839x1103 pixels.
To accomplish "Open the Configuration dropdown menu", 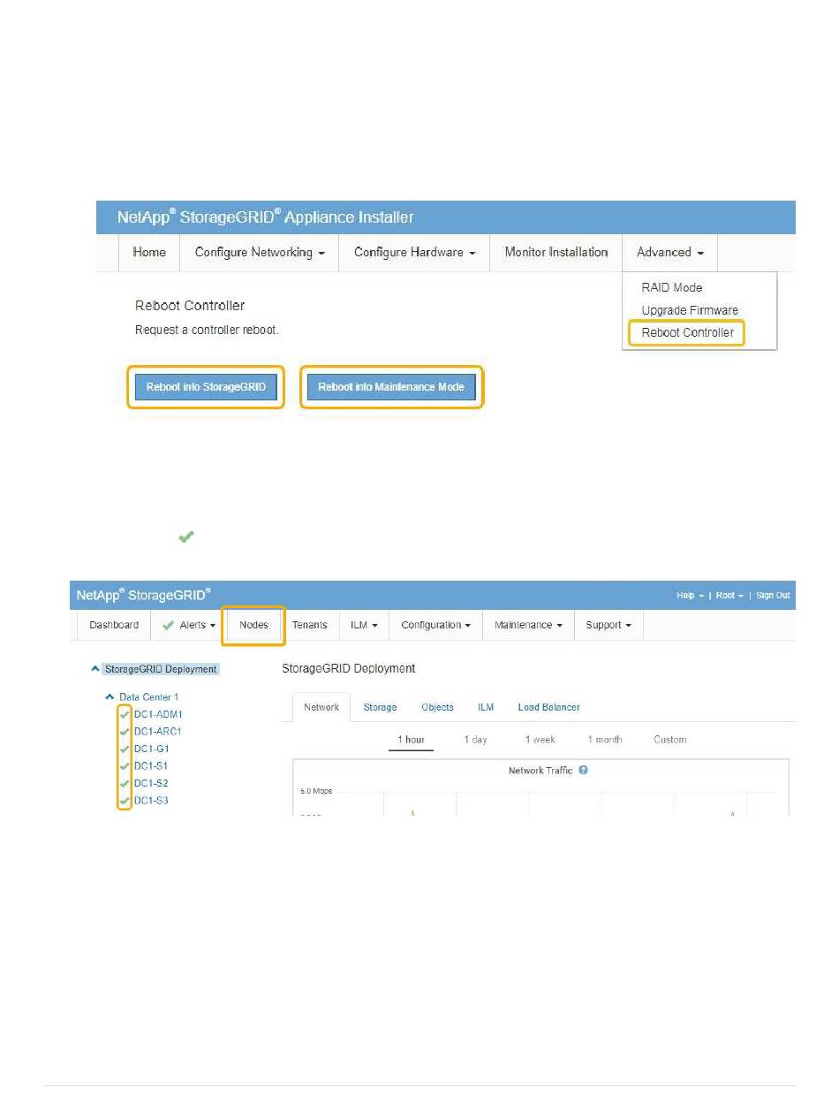I will tap(435, 625).
